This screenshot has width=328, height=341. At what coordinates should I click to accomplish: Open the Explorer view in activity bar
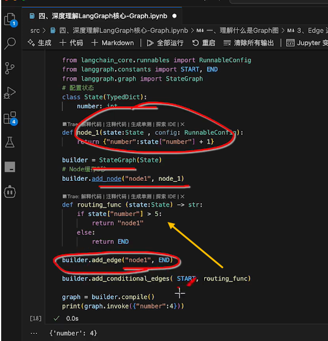[x=10, y=19]
